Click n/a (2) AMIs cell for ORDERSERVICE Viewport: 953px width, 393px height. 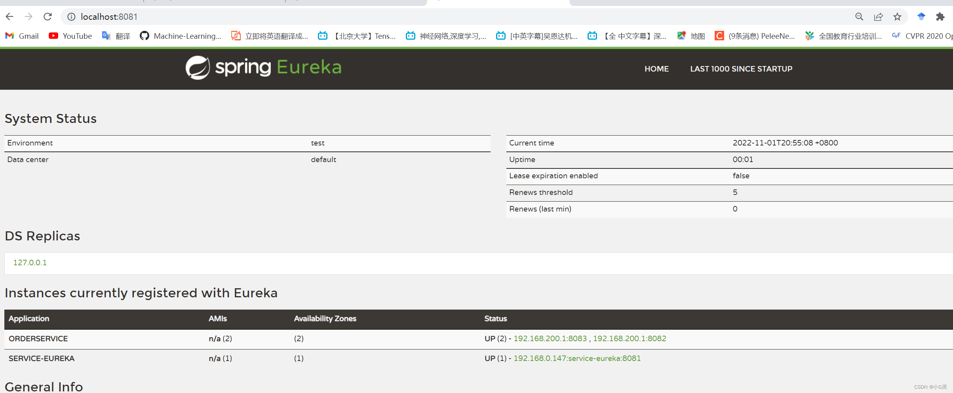pyautogui.click(x=221, y=338)
